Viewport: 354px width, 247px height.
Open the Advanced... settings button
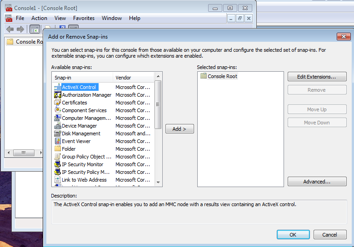point(317,182)
